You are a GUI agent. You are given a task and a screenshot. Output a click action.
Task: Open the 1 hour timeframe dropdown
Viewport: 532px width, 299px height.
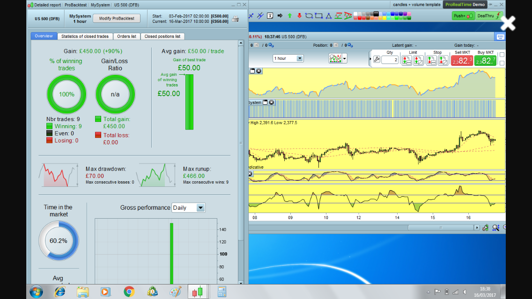(x=288, y=58)
